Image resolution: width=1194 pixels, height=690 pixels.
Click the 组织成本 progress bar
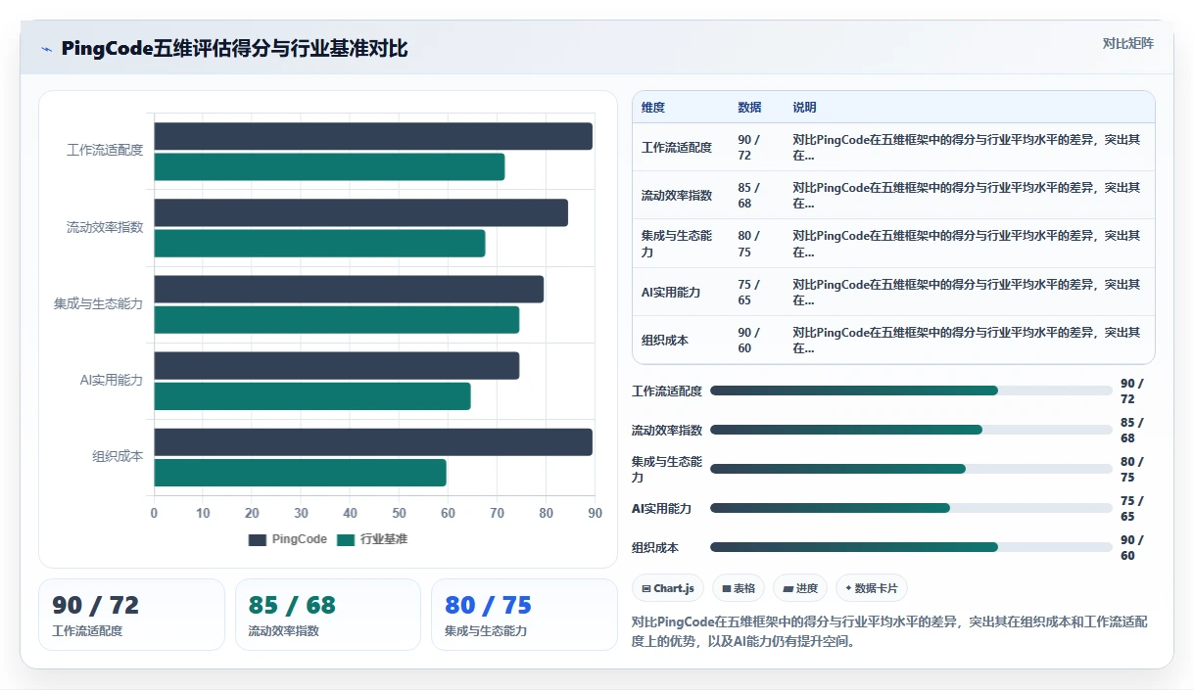(x=911, y=547)
